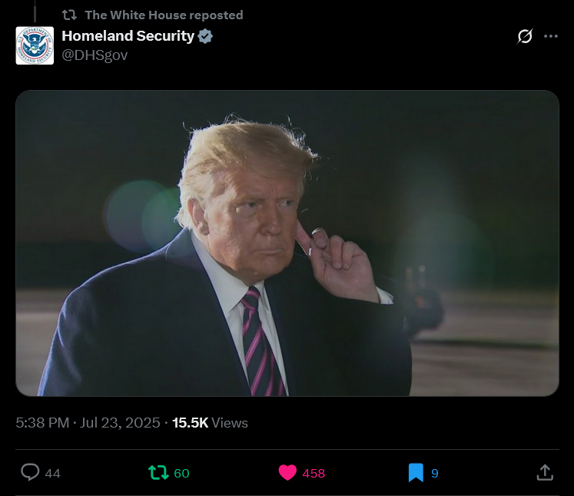Image resolution: width=574 pixels, height=496 pixels.
Task: Click the reply speech bubble icon
Action: [30, 472]
